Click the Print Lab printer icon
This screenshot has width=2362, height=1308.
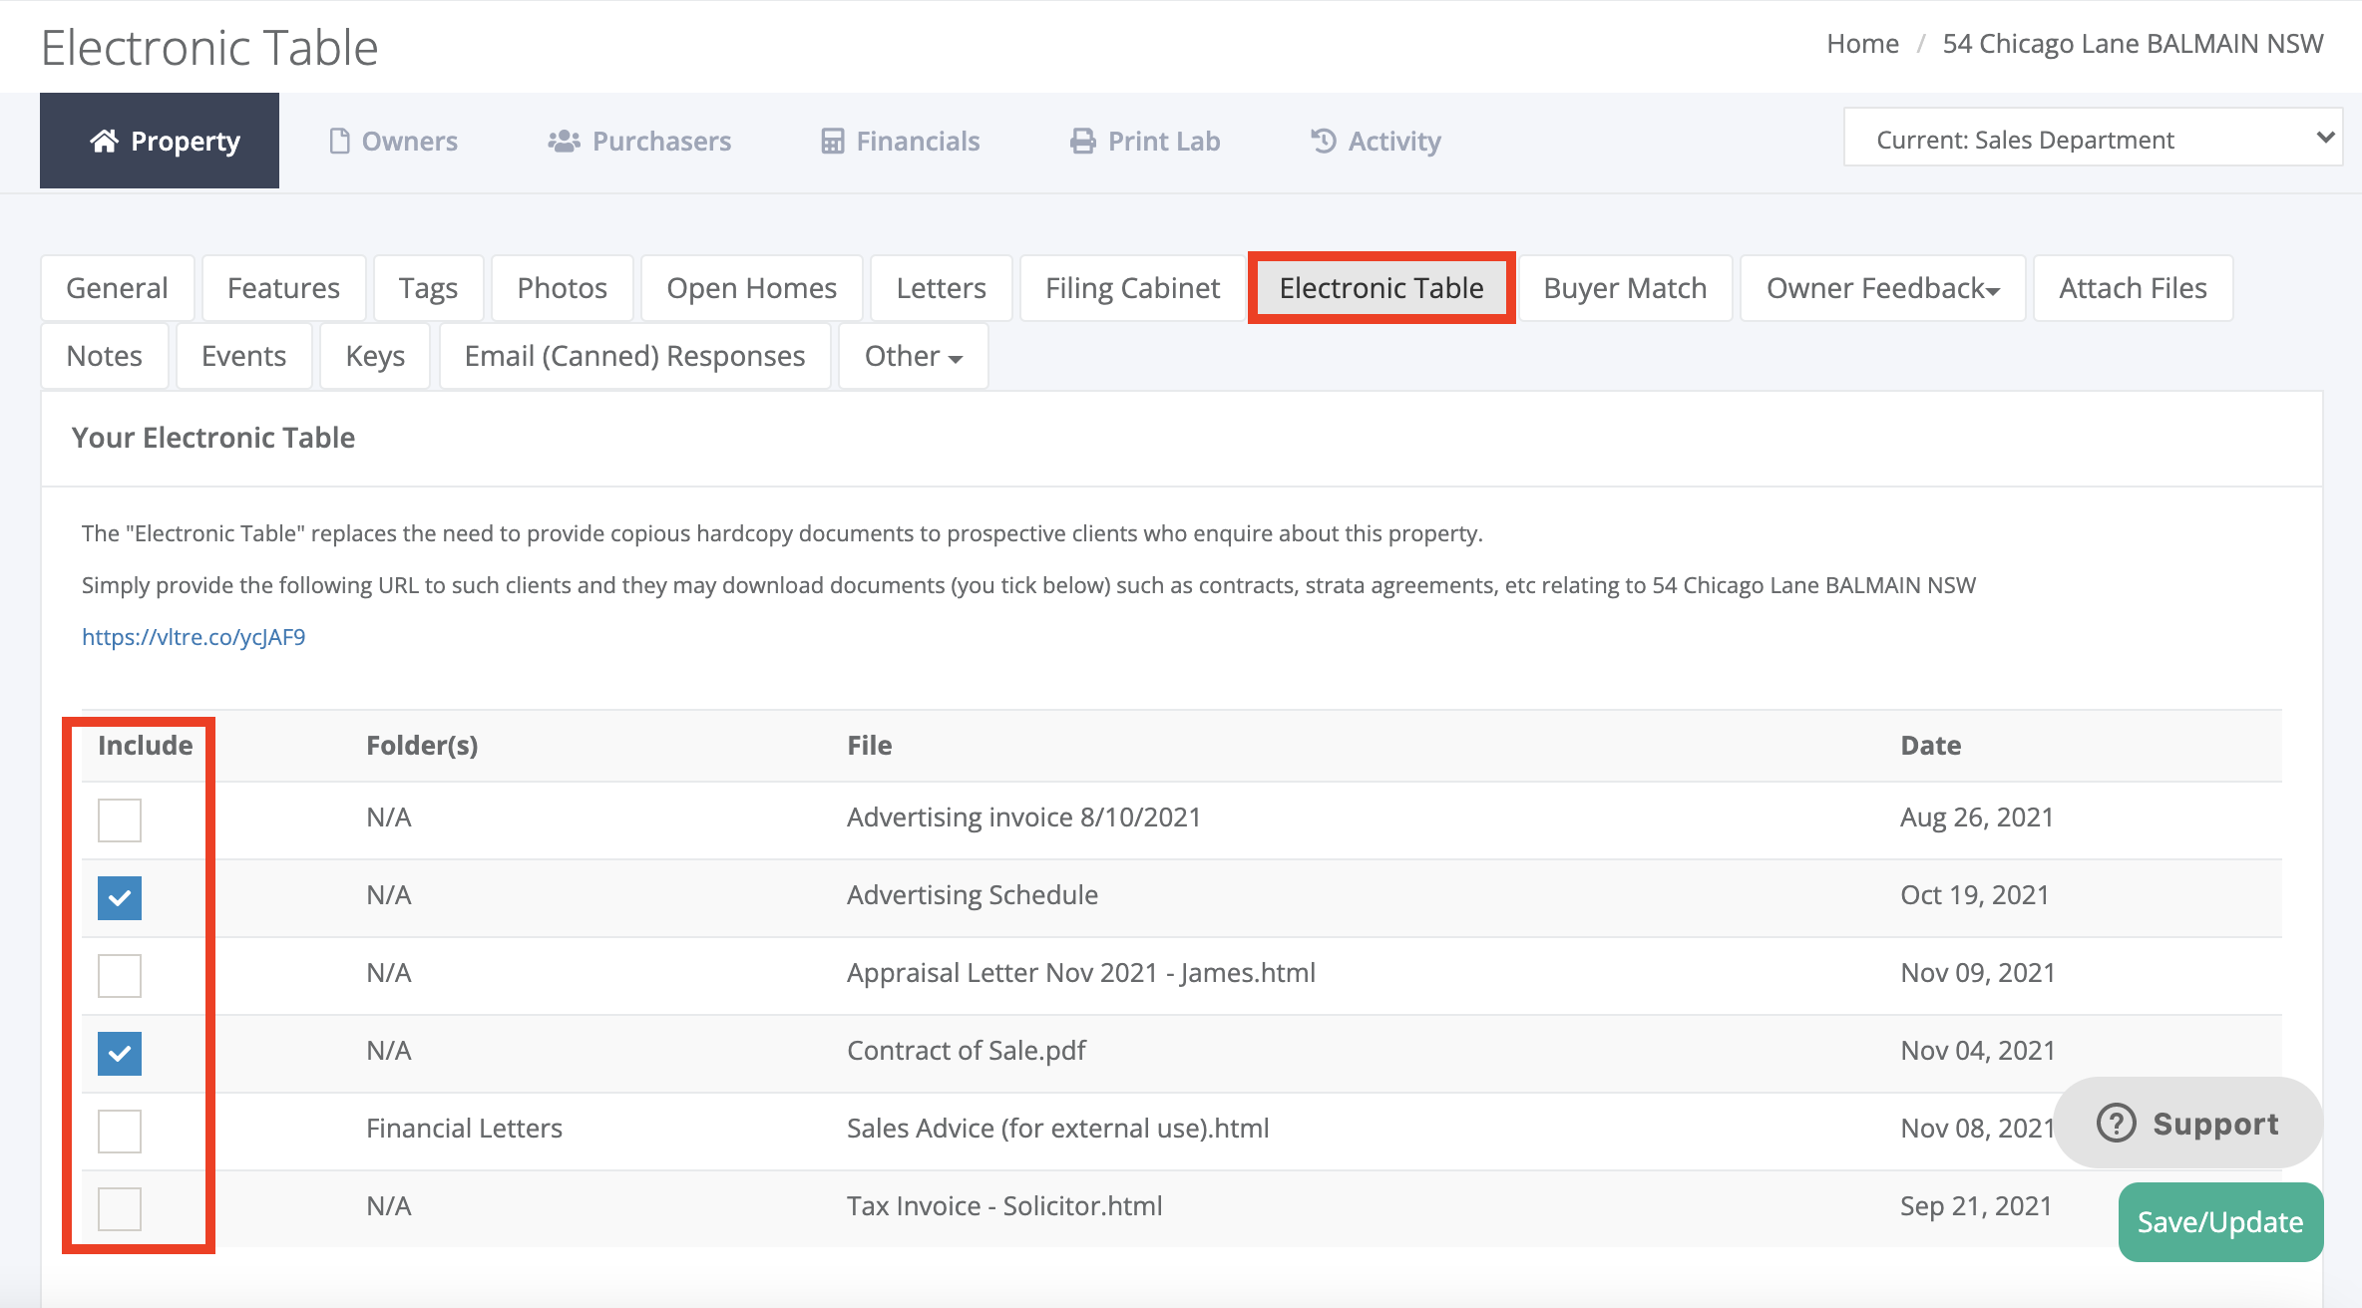tap(1082, 142)
